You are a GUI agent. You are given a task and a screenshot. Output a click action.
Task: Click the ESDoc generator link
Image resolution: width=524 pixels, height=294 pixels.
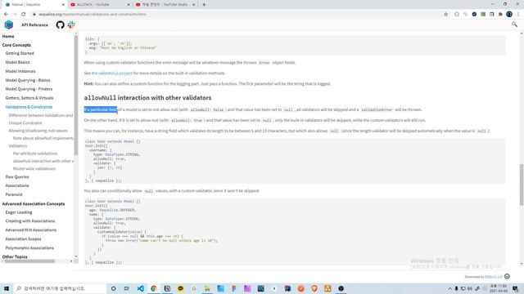pyautogui.click(x=494, y=277)
